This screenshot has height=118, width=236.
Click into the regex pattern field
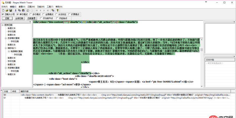(x=118, y=29)
